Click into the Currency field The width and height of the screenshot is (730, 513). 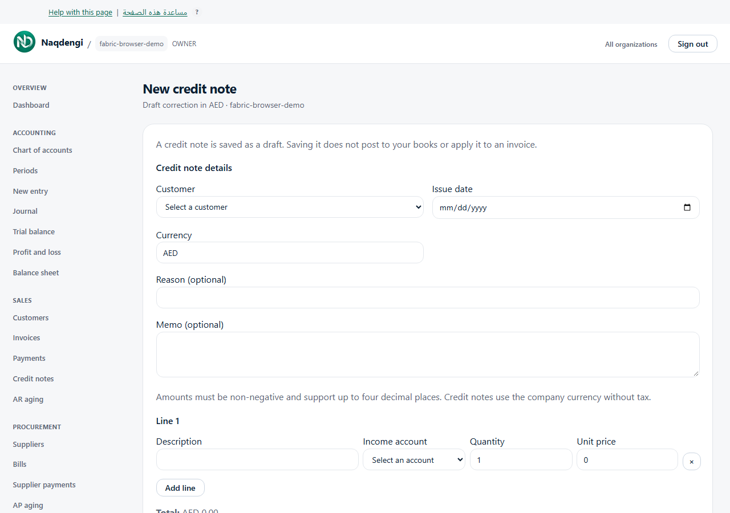click(290, 253)
